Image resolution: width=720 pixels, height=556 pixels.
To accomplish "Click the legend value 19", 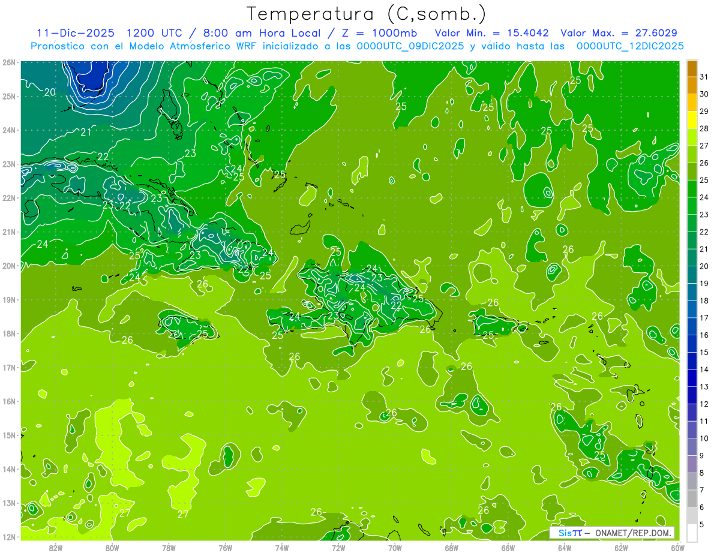I will click(704, 283).
